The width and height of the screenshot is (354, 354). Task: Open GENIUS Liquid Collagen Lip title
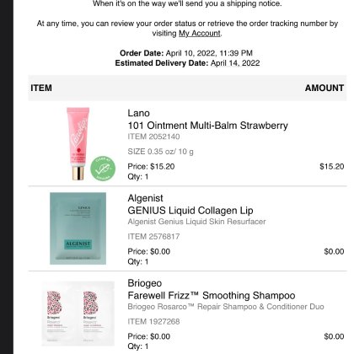pos(190,211)
